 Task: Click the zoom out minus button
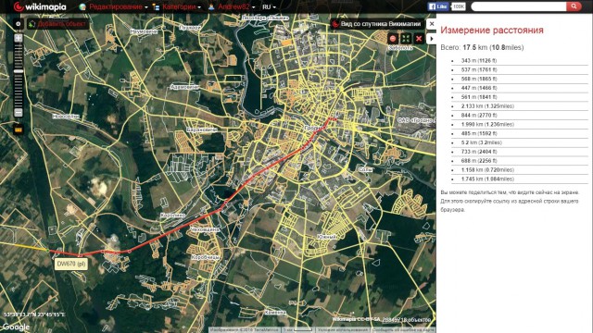click(x=19, y=113)
